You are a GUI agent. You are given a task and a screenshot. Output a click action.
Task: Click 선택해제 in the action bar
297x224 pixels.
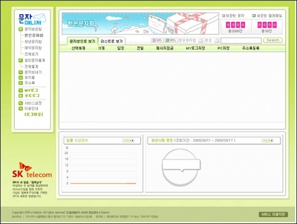(78, 48)
